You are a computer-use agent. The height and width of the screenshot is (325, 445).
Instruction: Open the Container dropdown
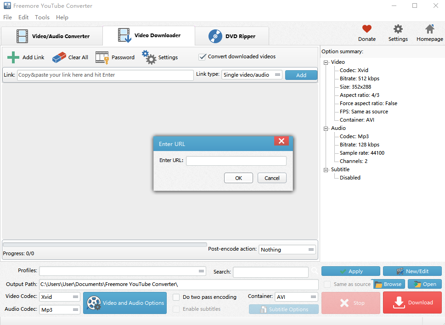tap(296, 297)
